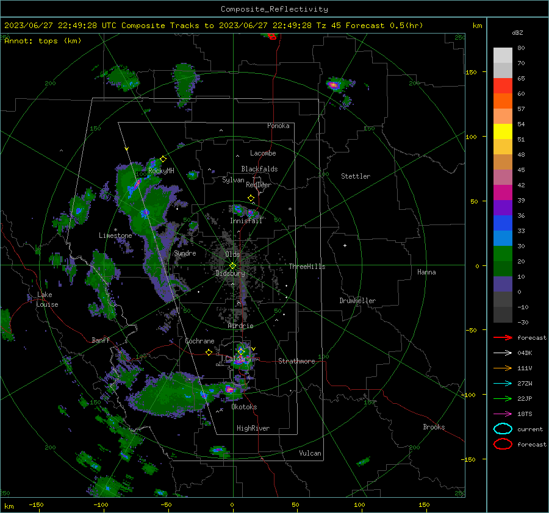Select the orange 111V arrow in legend

[503, 368]
